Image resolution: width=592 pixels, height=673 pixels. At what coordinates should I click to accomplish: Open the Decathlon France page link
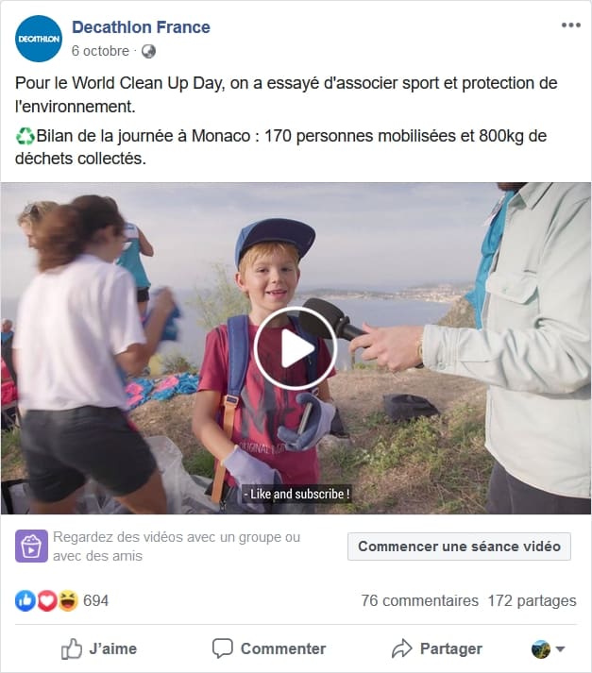[x=141, y=27]
